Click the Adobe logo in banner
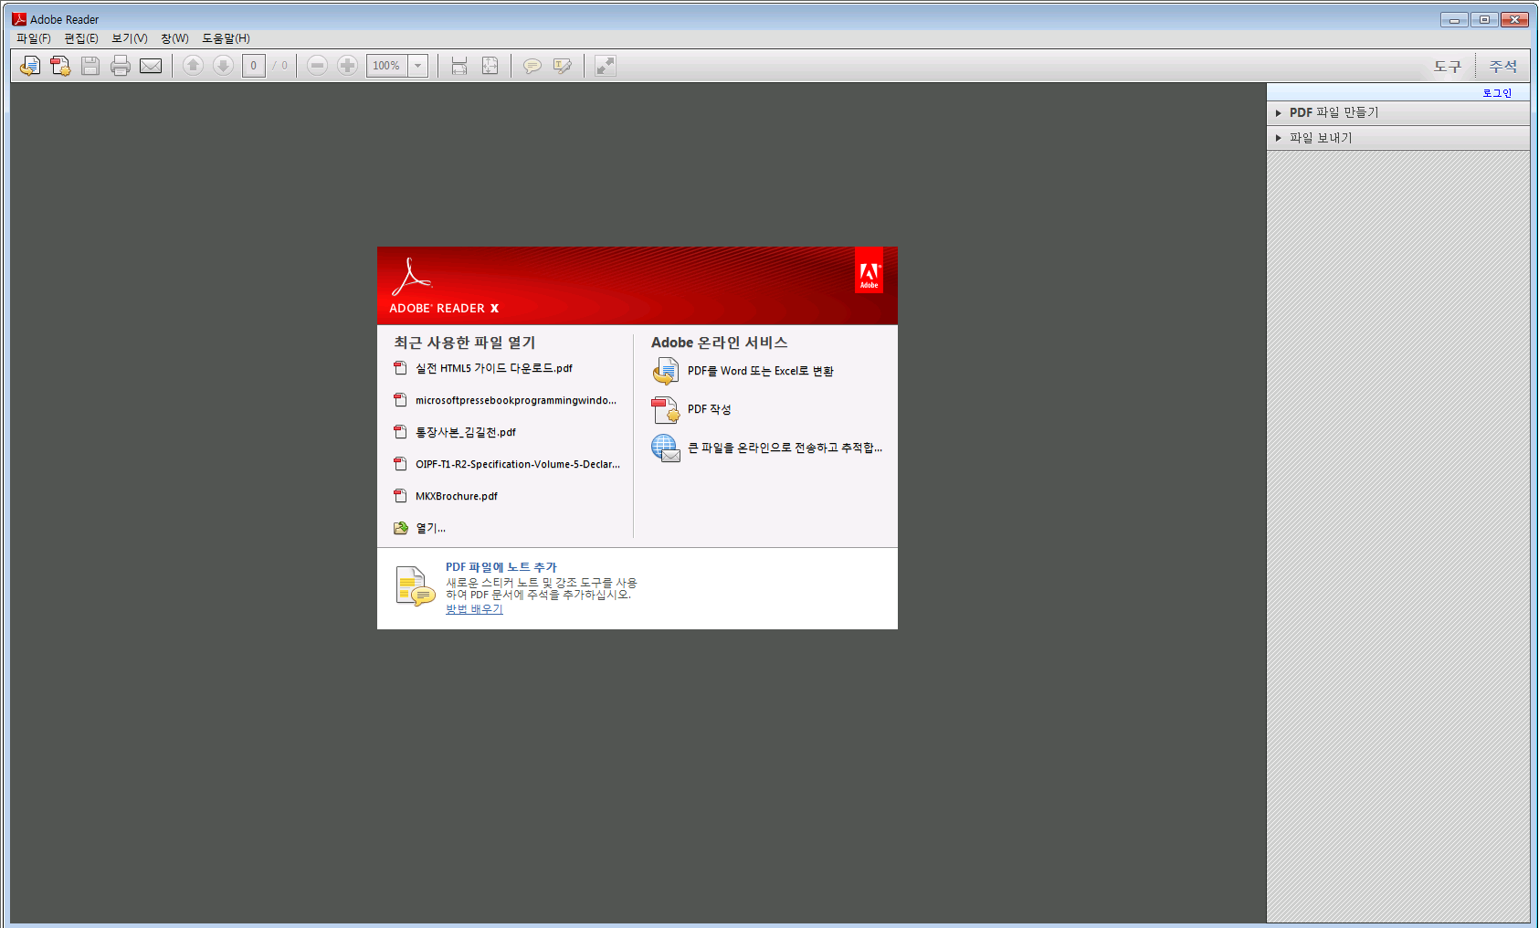Screen dimensions: 1539x928 870,270
